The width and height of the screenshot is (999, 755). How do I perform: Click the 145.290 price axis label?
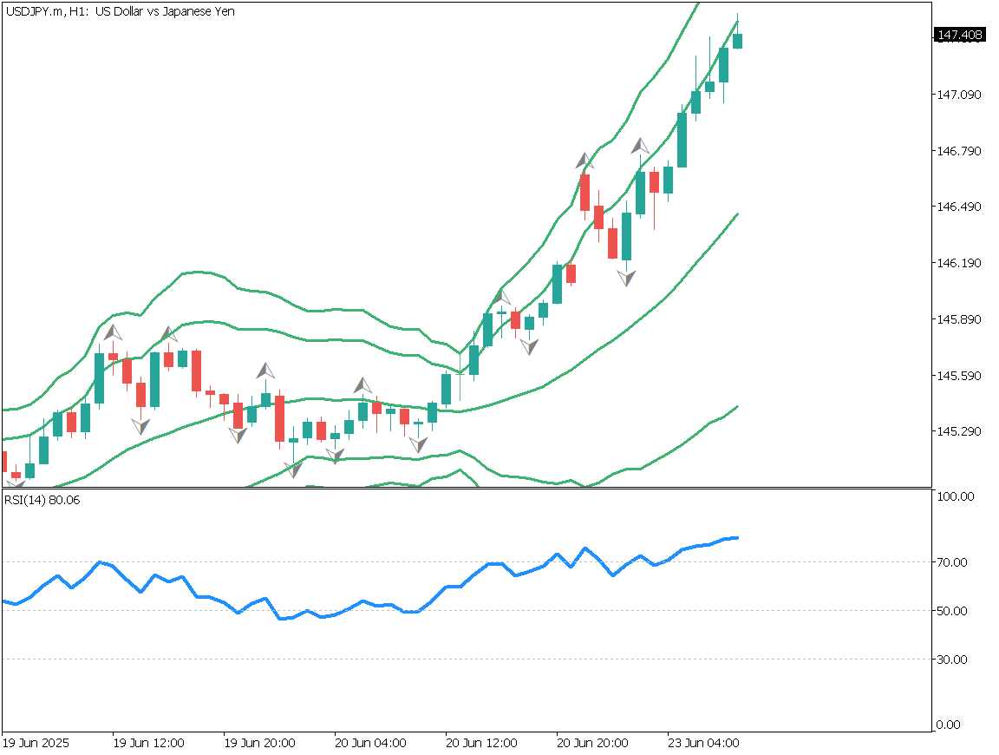point(959,431)
